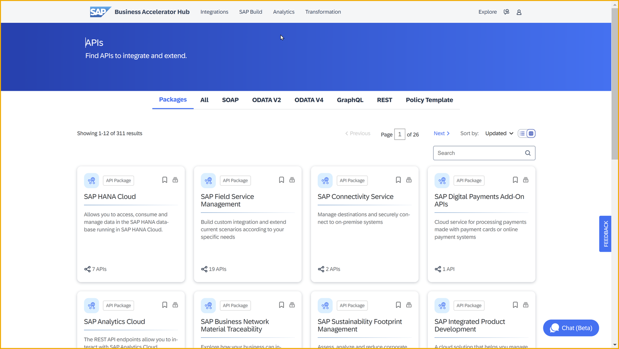This screenshot has width=619, height=349.
Task: Click the collection icon on Material Traceability card
Action: 292,305
